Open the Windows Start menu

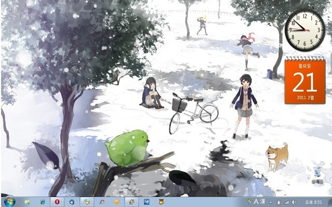(x=9, y=202)
